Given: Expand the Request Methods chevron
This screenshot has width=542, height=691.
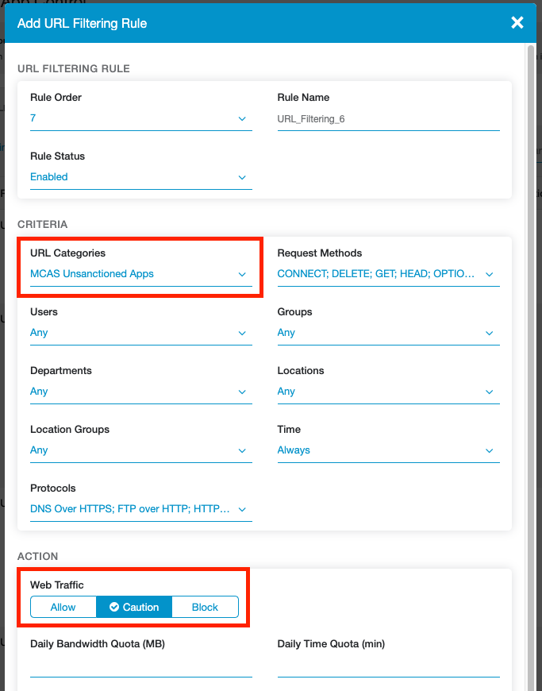Looking at the screenshot, I should coord(489,275).
